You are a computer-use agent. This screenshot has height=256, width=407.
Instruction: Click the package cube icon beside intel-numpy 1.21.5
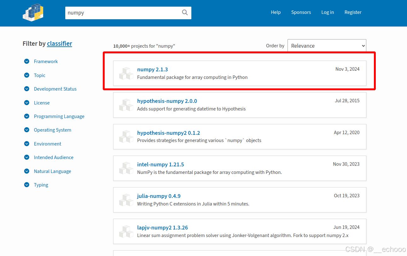coord(126,168)
